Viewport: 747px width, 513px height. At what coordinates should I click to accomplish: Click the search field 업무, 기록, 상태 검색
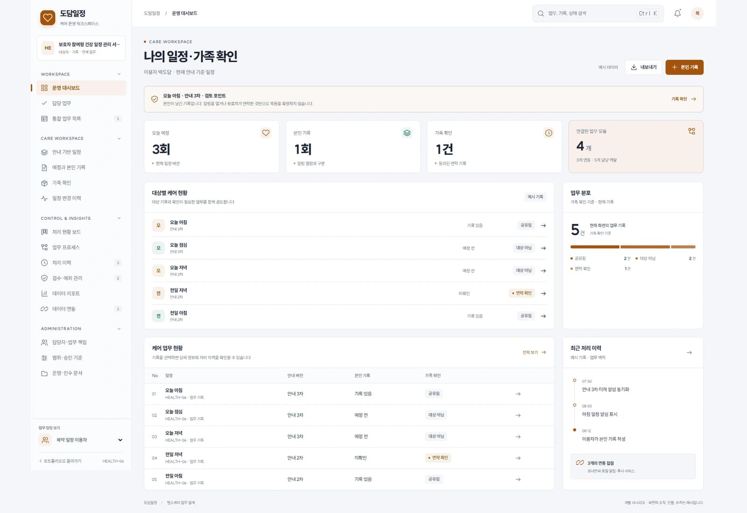pyautogui.click(x=598, y=14)
